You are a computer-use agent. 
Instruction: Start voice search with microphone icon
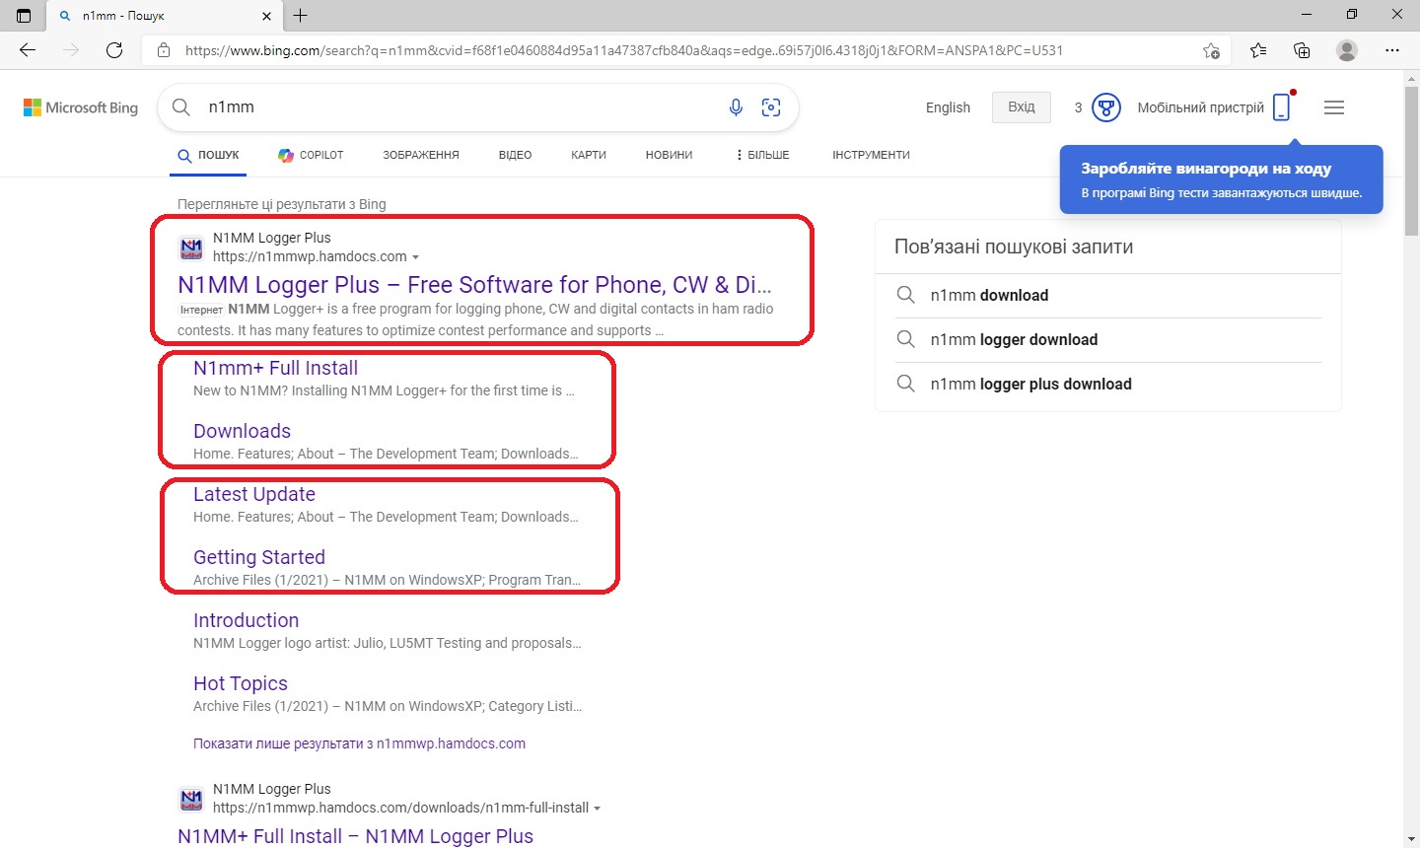[736, 107]
